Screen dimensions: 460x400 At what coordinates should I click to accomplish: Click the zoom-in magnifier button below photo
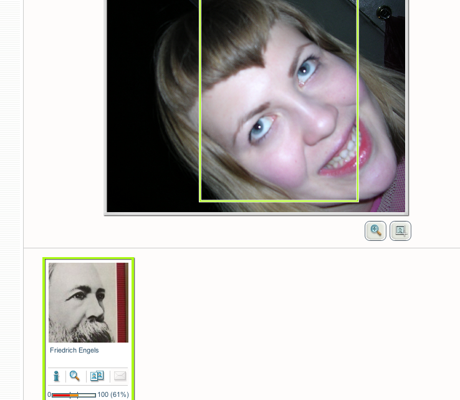375,231
